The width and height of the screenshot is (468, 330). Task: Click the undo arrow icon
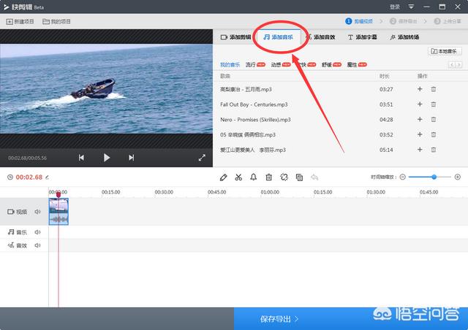[314, 177]
